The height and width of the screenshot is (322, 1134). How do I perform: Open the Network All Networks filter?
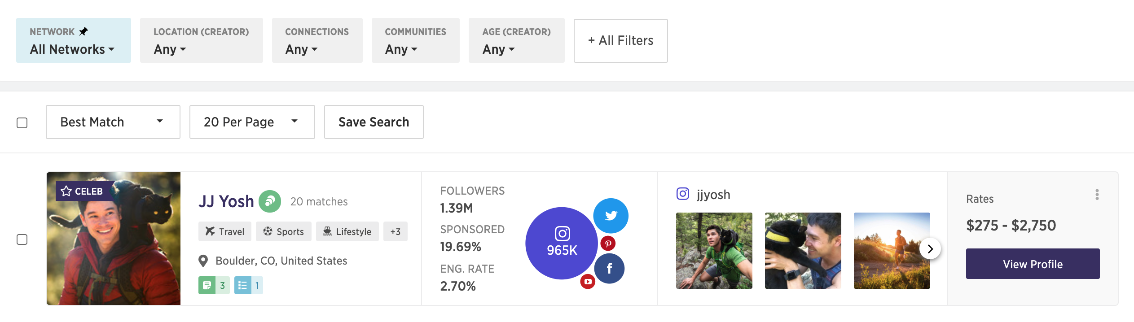pyautogui.click(x=74, y=40)
